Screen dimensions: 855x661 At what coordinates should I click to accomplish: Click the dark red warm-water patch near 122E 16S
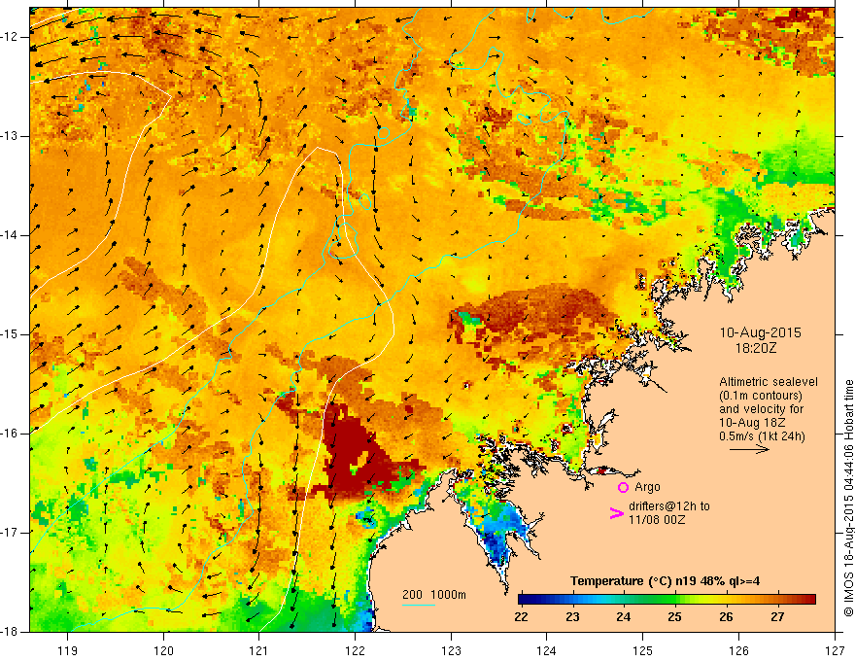[x=355, y=453]
